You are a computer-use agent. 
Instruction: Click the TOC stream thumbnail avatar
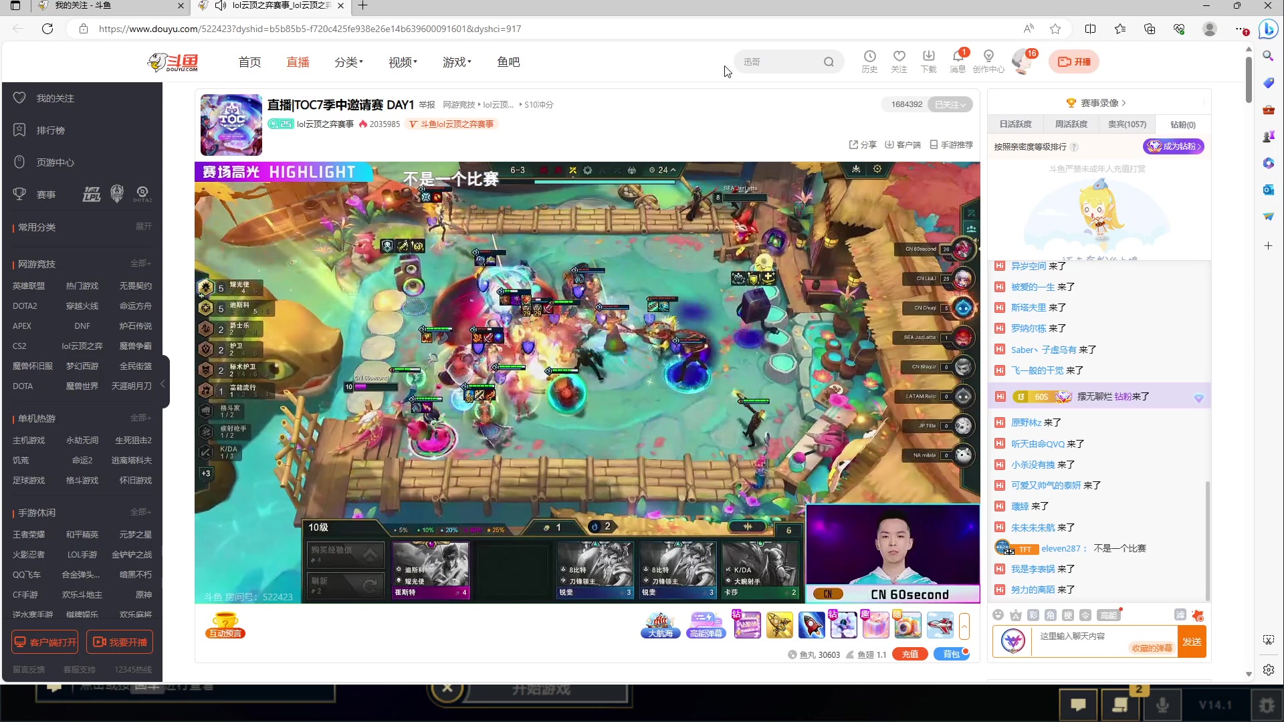[x=231, y=125]
